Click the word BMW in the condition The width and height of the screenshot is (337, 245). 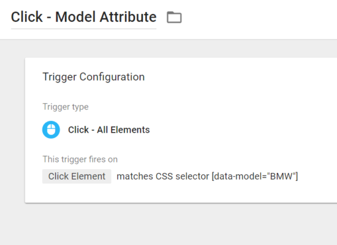[281, 177]
